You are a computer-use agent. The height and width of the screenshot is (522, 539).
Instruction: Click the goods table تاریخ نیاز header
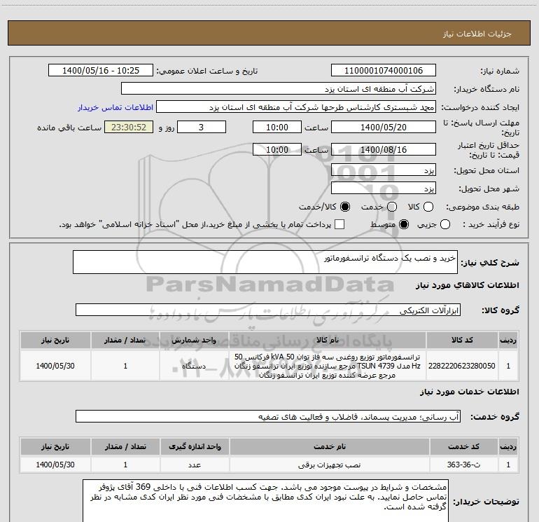55,340
